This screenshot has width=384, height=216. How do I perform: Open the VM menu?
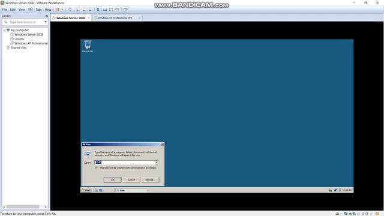point(31,10)
